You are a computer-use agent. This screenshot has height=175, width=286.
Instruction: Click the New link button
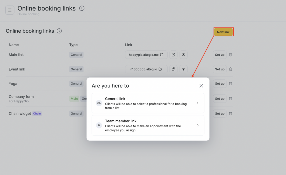click(x=223, y=32)
